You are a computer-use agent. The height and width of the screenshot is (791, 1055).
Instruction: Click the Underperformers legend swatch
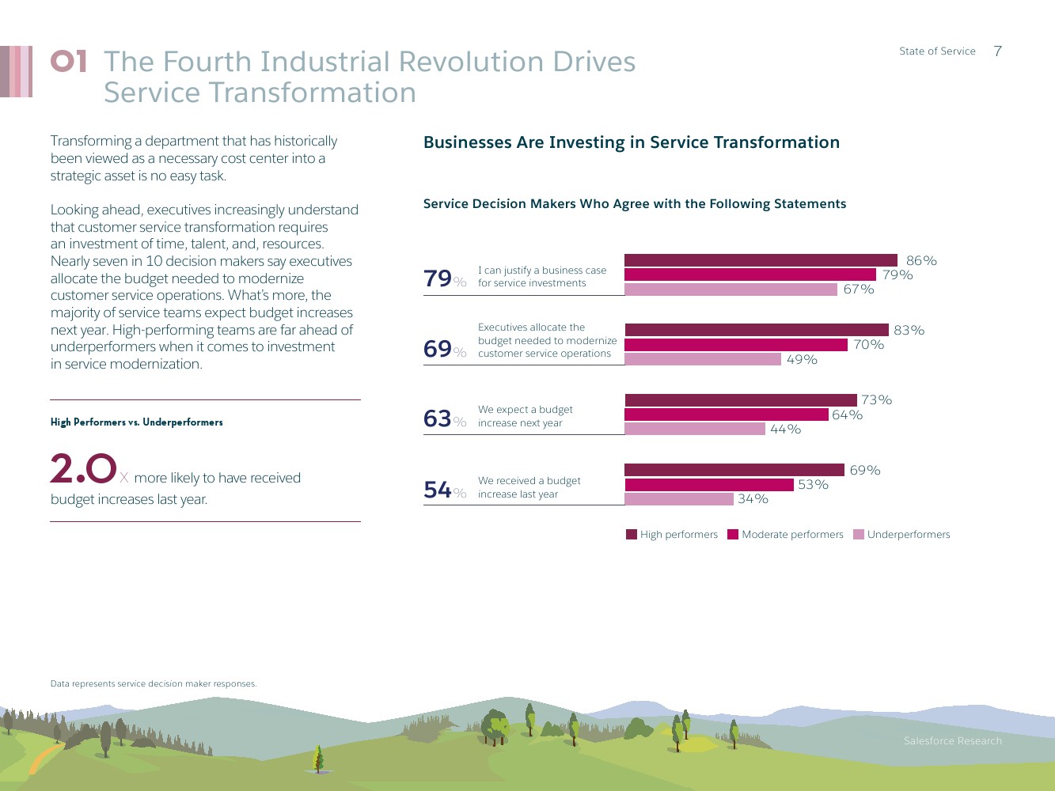859,535
